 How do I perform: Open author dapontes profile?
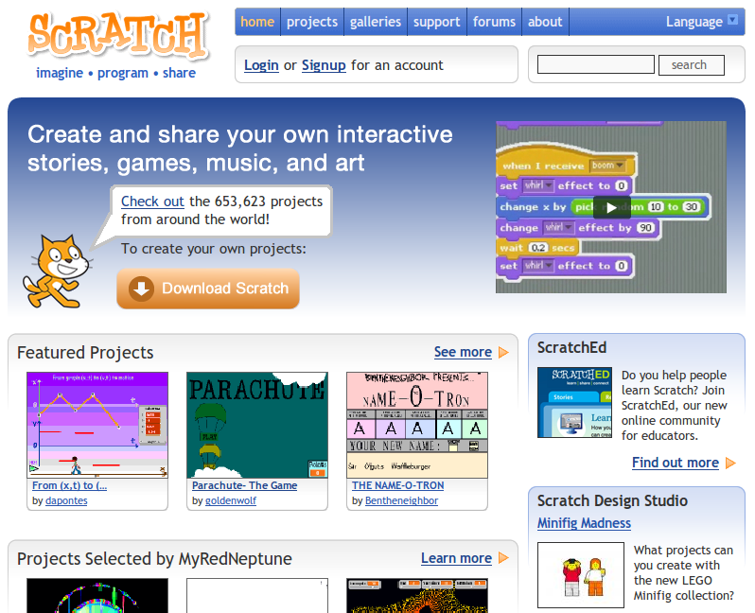[66, 500]
